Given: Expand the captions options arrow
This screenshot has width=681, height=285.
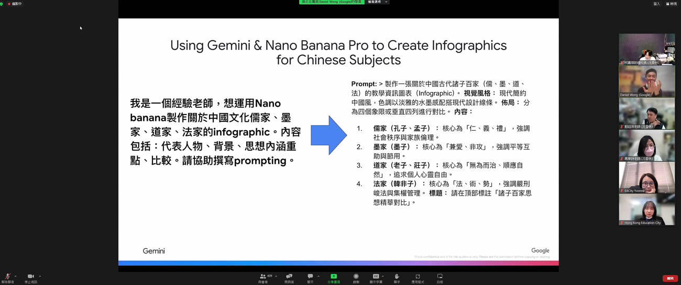Looking at the screenshot, I should [x=383, y=276].
